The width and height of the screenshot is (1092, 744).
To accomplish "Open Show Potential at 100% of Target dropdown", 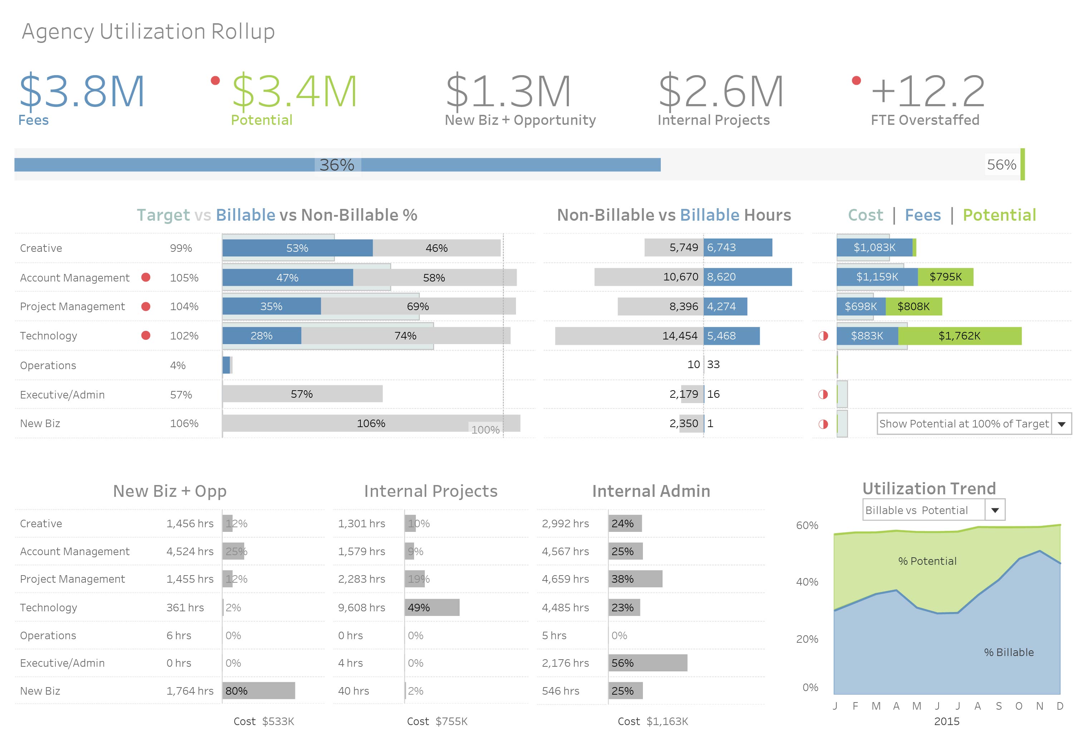I will pos(1062,424).
